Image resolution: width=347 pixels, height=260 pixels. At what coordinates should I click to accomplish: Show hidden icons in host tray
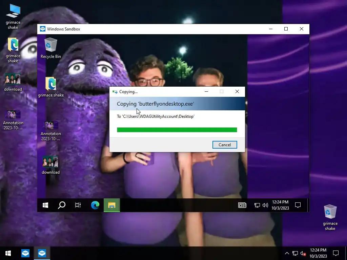coord(287,253)
